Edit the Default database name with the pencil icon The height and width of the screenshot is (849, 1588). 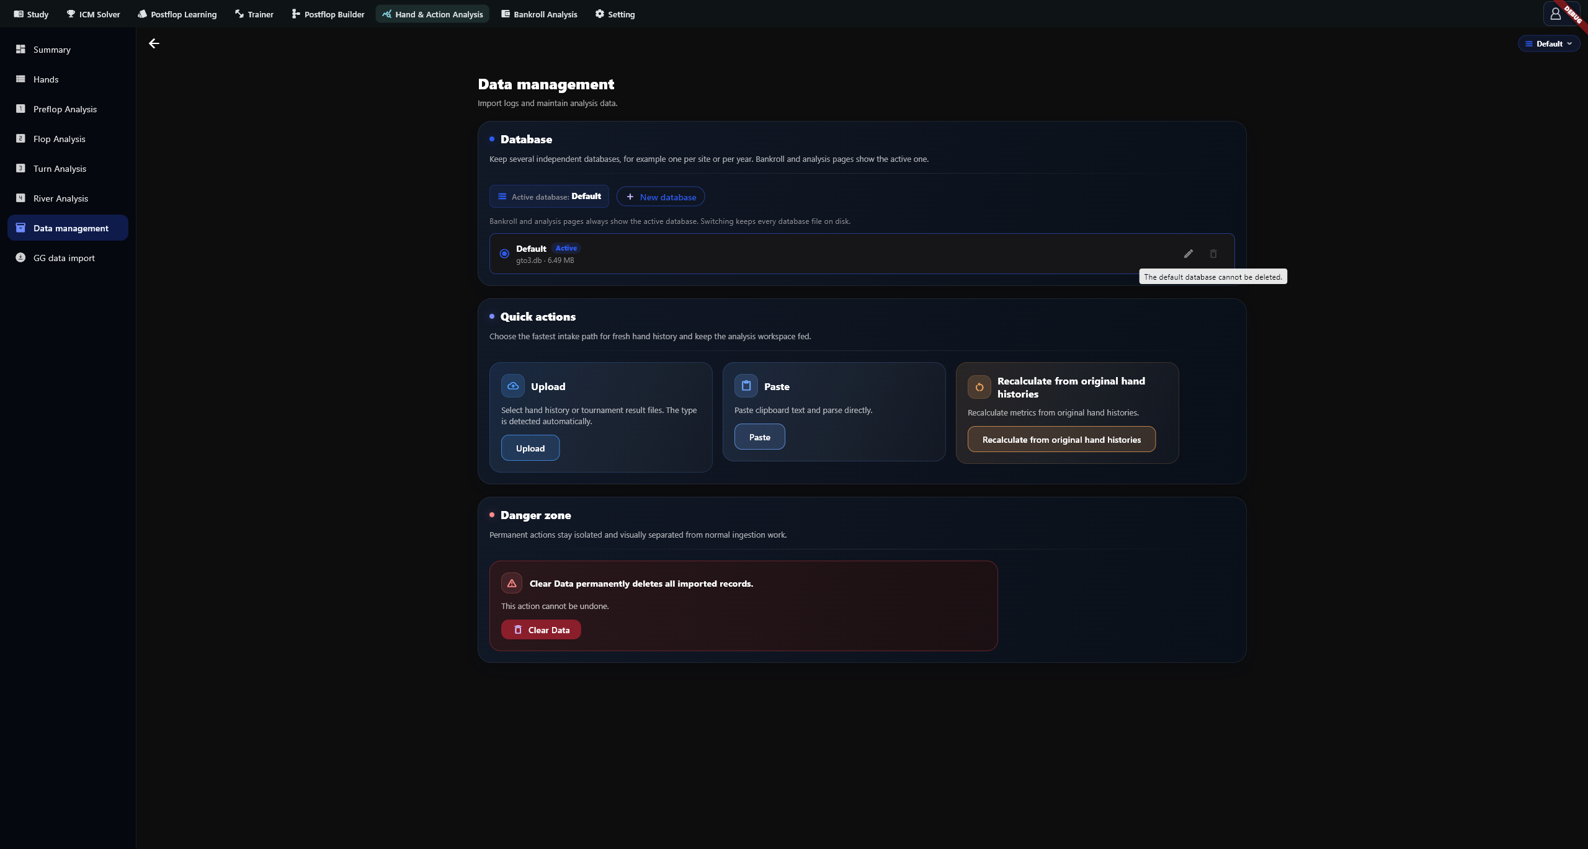pyautogui.click(x=1188, y=254)
